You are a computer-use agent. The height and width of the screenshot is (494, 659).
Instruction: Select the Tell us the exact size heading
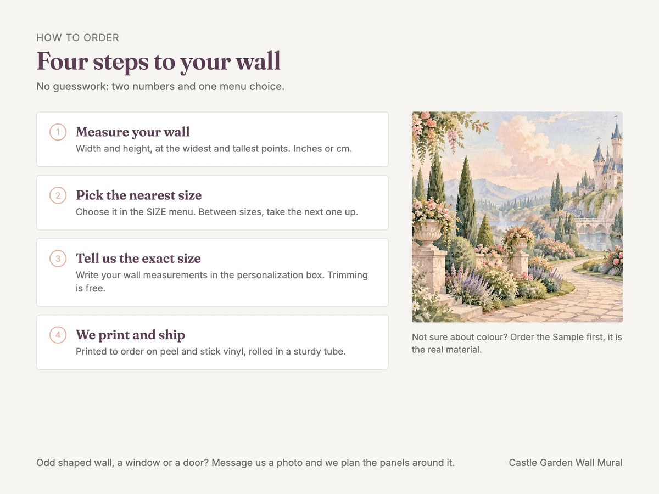[x=138, y=258]
